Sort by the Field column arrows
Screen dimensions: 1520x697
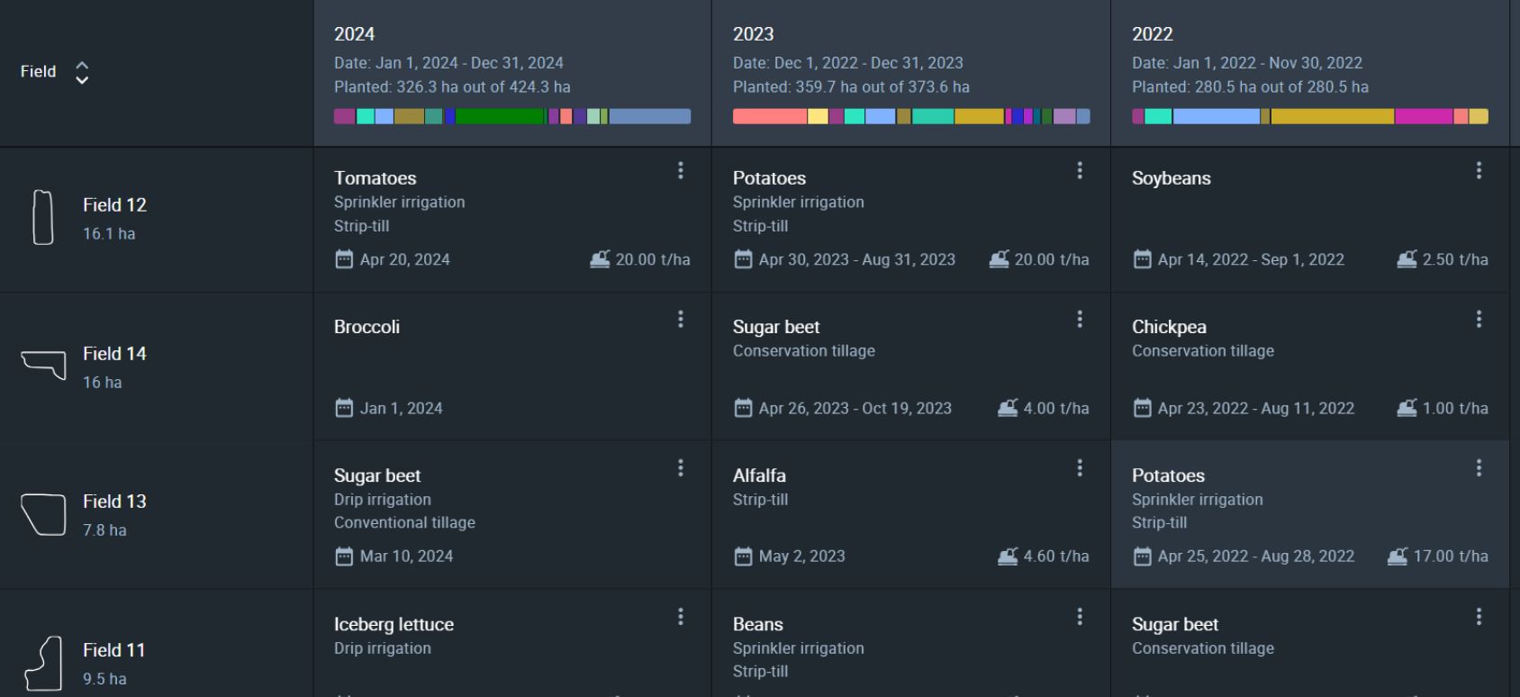(82, 72)
